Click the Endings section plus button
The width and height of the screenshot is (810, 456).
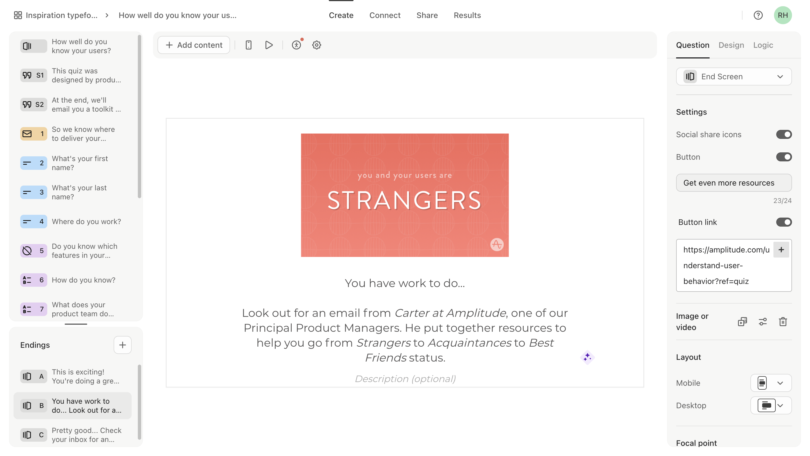click(123, 345)
